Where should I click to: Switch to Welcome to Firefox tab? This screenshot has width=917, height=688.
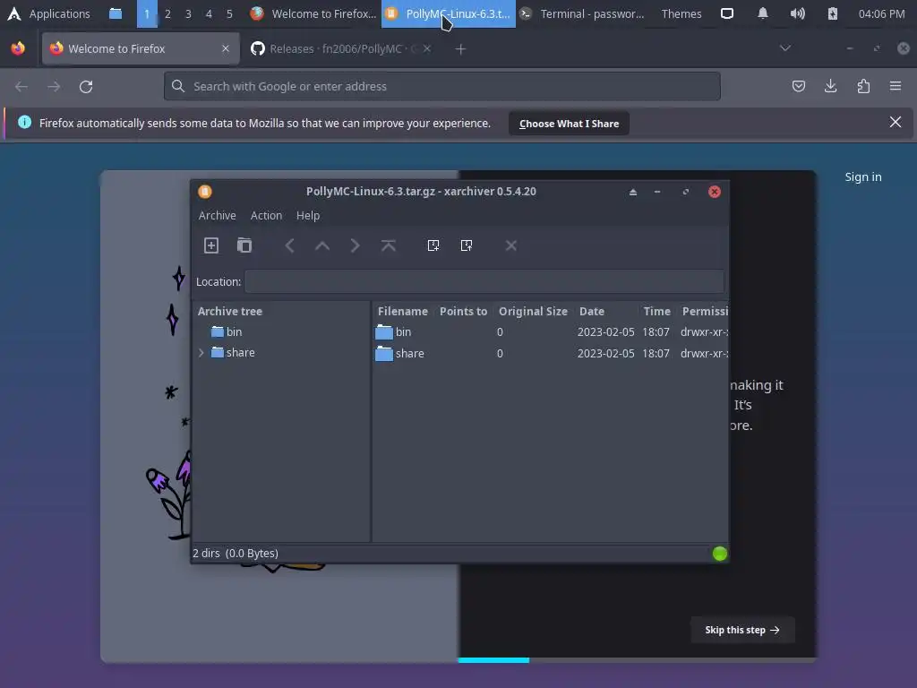coord(141,48)
